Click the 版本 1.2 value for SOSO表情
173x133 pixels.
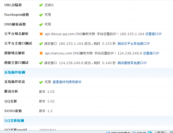coord(46,111)
